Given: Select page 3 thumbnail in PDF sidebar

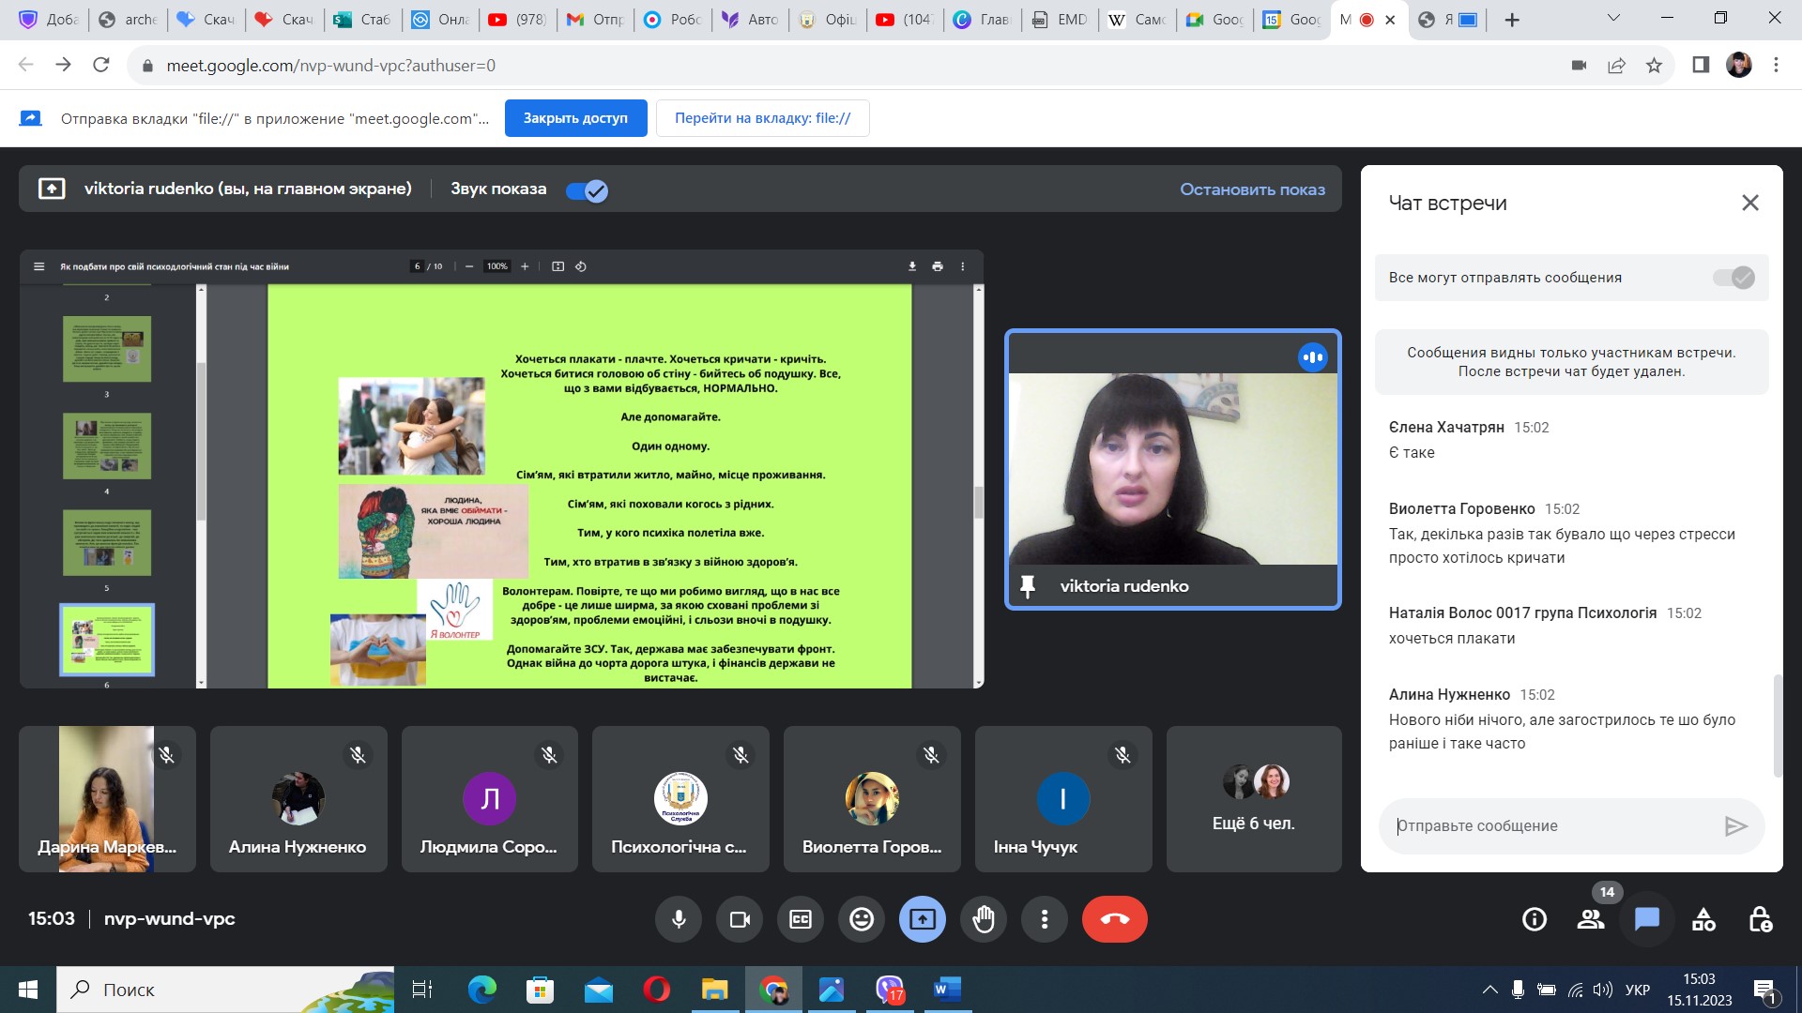Looking at the screenshot, I should 107,349.
